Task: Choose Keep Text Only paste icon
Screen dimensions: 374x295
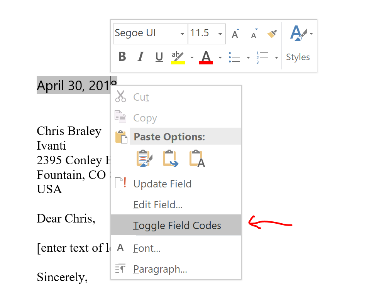Action: pos(197,158)
